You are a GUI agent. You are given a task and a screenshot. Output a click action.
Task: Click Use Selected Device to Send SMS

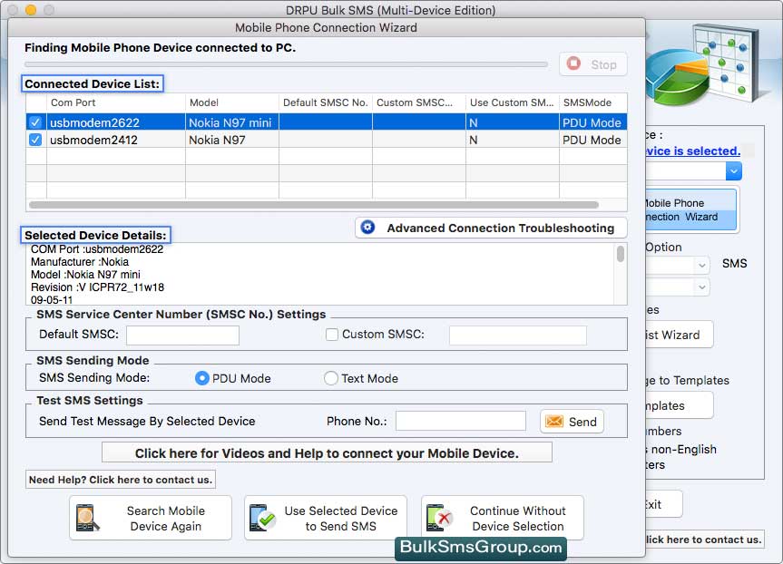click(326, 518)
